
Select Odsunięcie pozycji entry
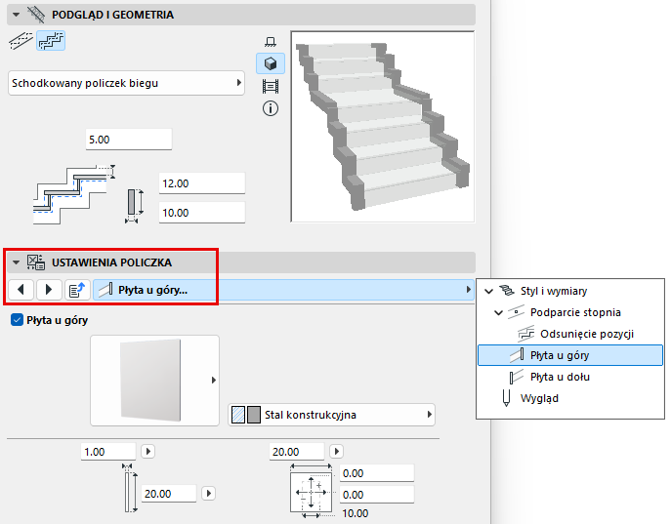click(x=587, y=334)
